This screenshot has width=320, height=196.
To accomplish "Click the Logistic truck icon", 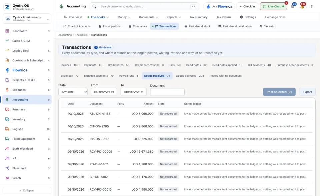I will click(x=7, y=129).
